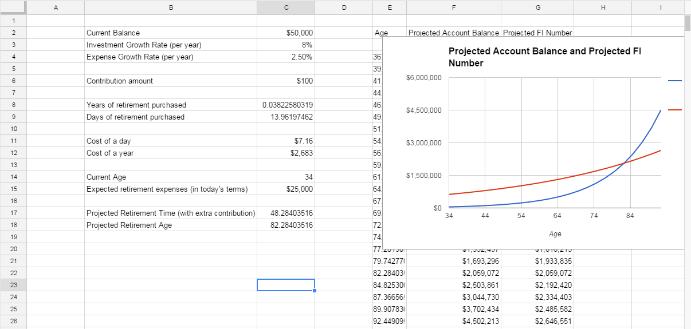
Task: Select the column F header
Action: point(454,7)
